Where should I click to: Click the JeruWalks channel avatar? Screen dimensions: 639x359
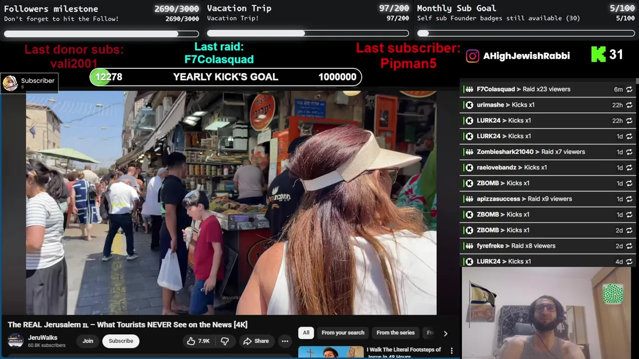[15, 341]
